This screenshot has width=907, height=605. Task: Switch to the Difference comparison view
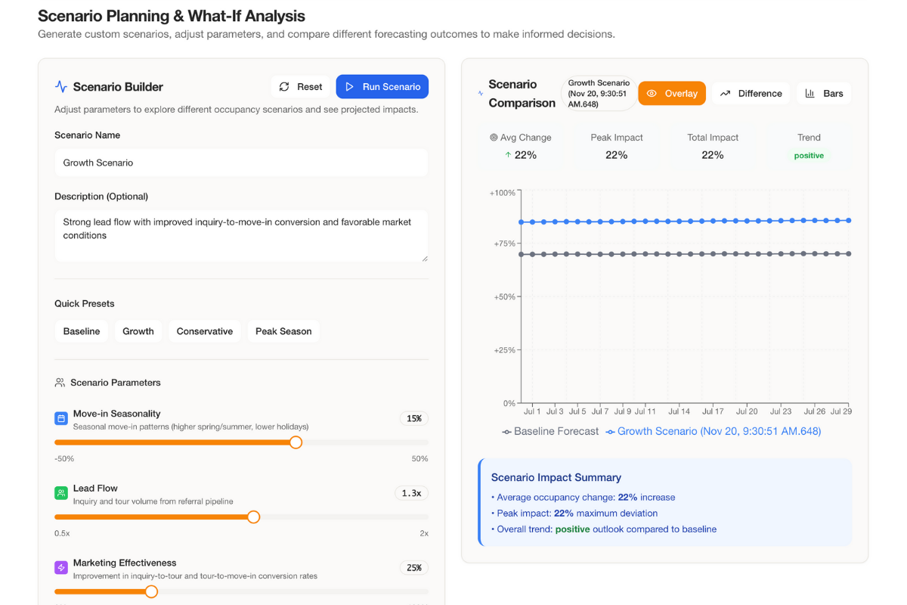(x=751, y=93)
